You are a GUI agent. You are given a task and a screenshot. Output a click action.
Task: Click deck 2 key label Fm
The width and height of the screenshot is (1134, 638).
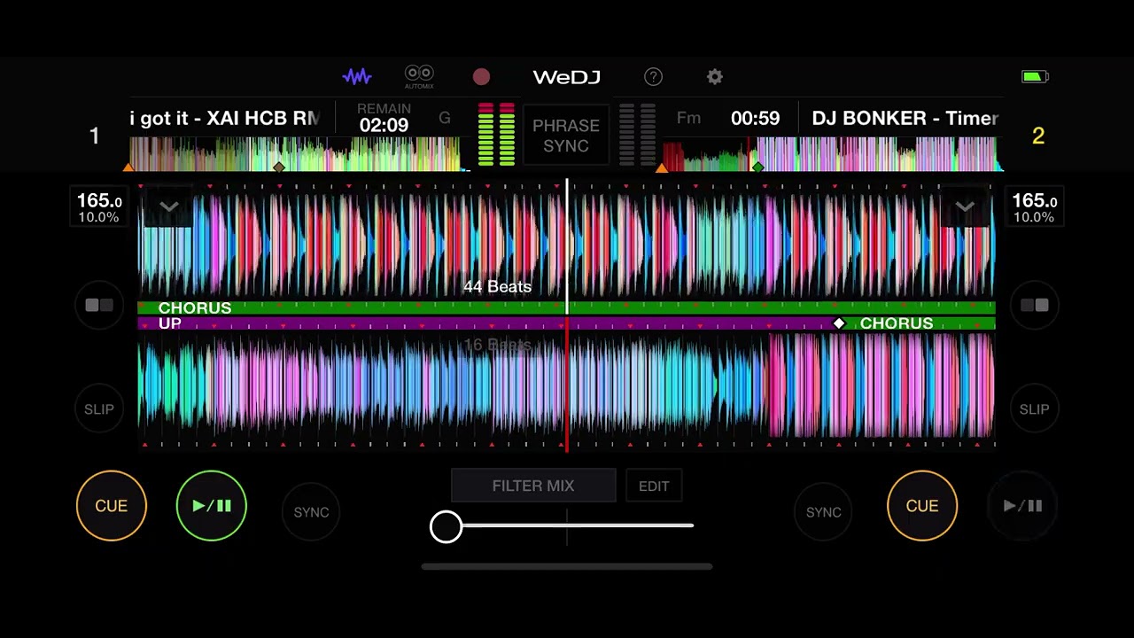688,118
